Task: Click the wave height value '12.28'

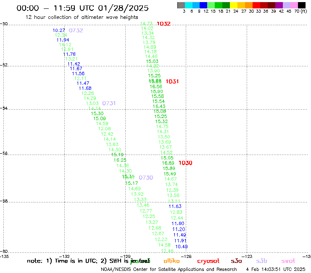Action: 87,93
